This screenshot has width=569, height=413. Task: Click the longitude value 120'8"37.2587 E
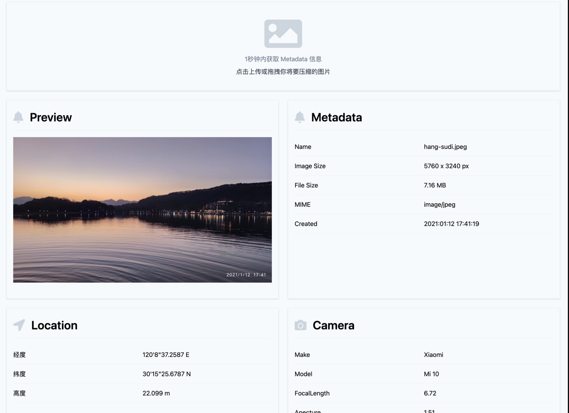166,354
